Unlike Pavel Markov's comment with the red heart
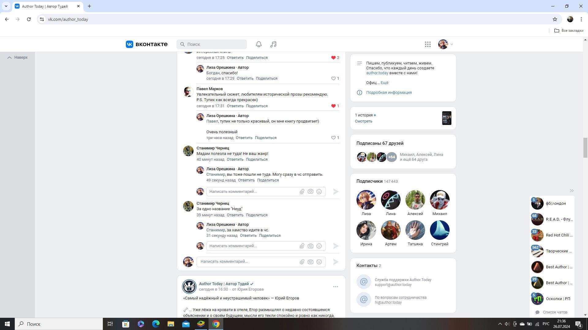588x330 pixels. (x=334, y=106)
